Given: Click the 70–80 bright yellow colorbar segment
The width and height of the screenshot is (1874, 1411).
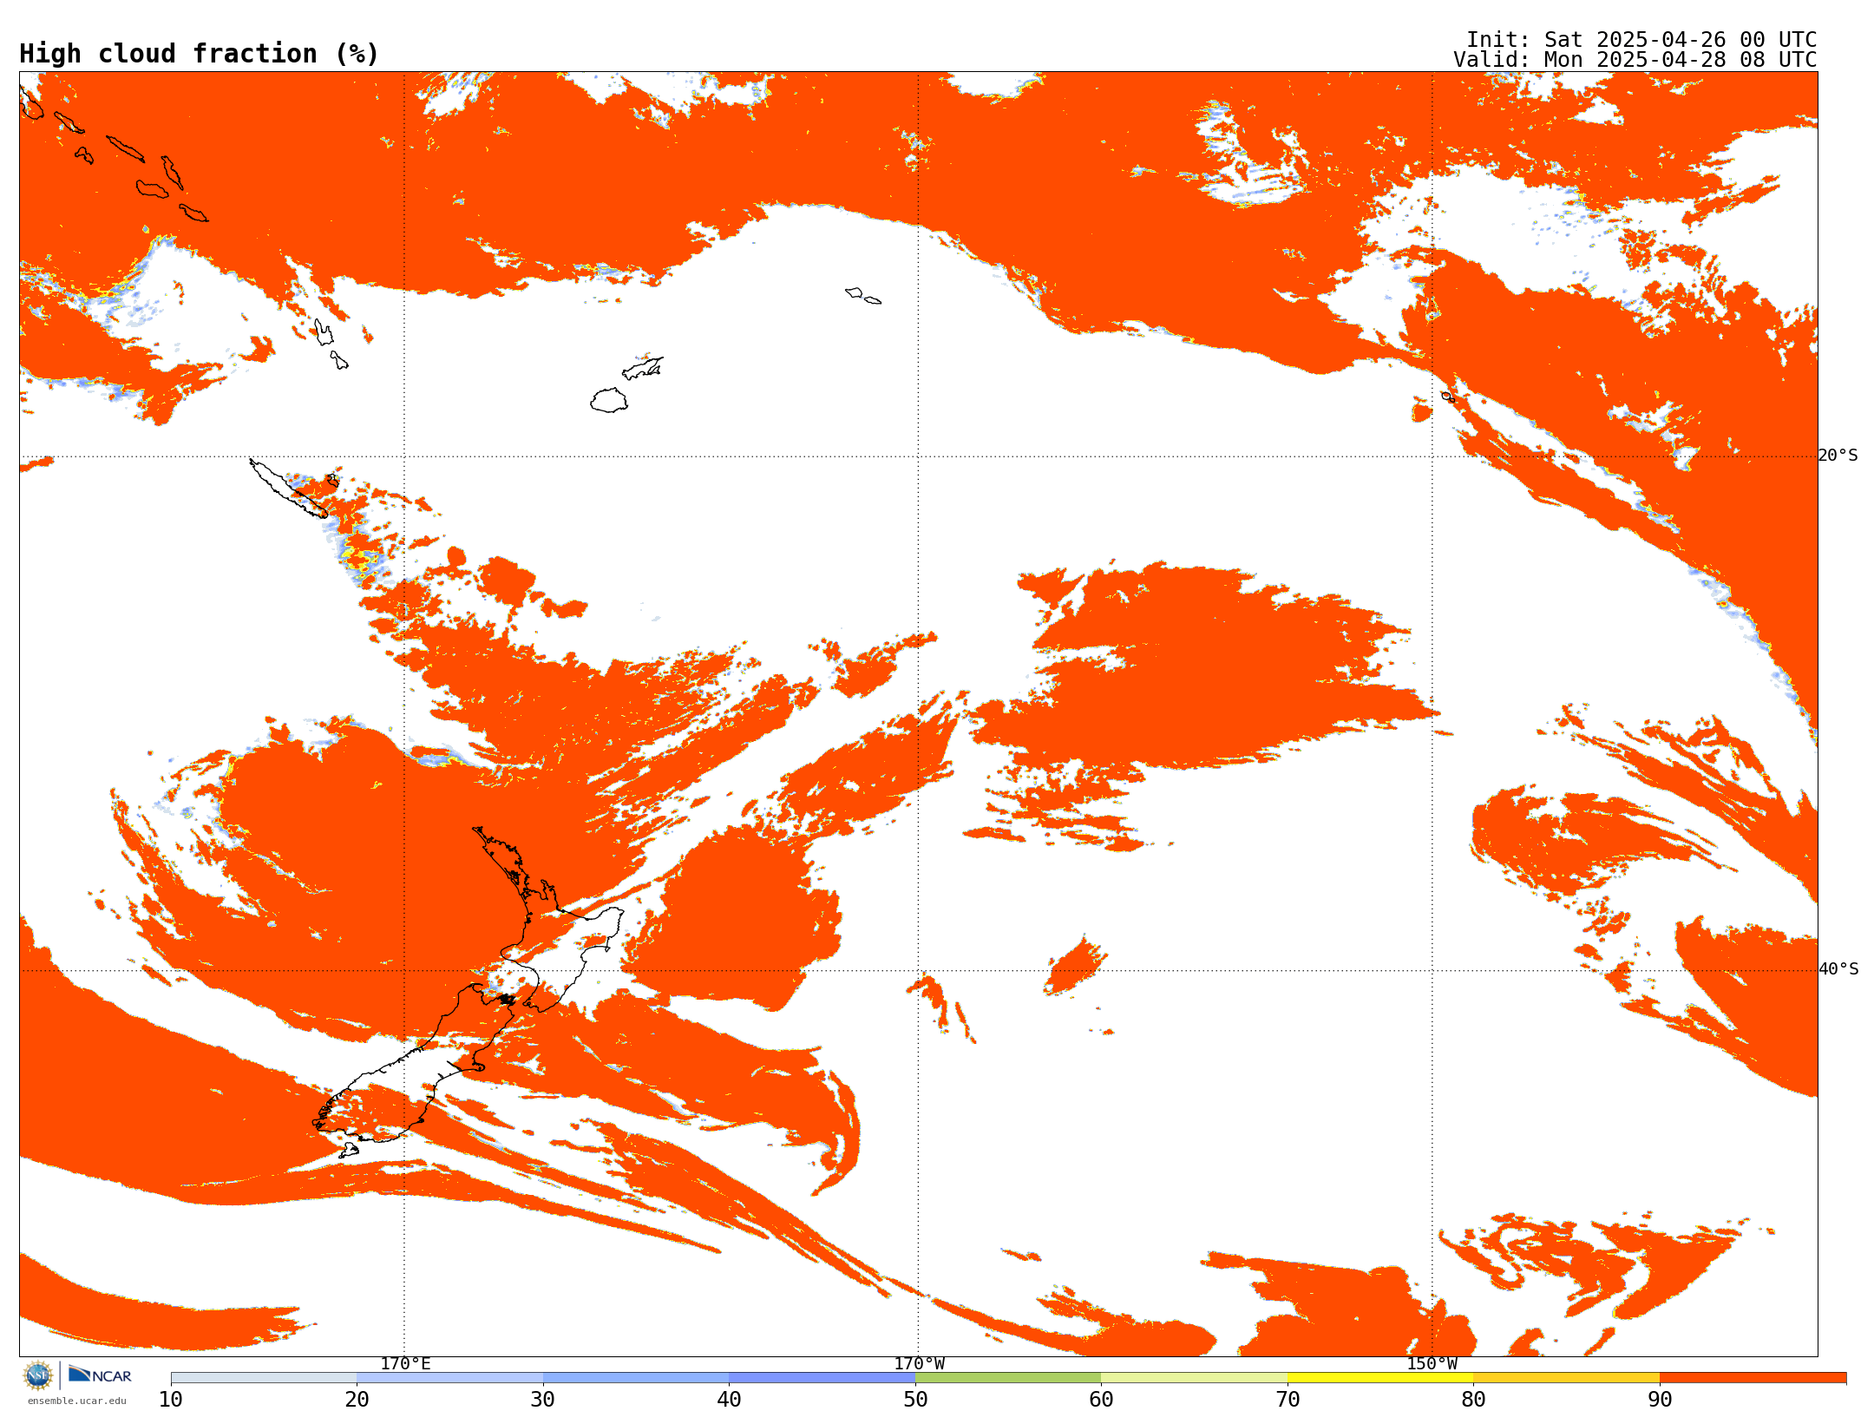Looking at the screenshot, I should click(x=1380, y=1378).
